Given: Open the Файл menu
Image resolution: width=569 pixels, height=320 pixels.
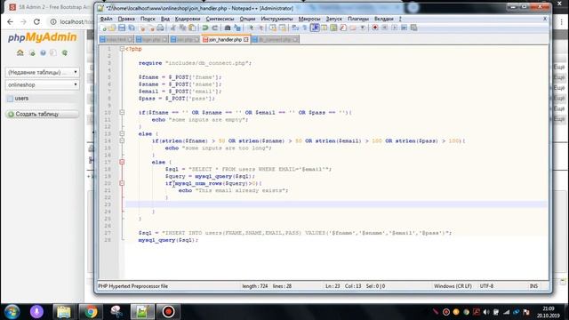Looking at the screenshot, I should (106, 19).
